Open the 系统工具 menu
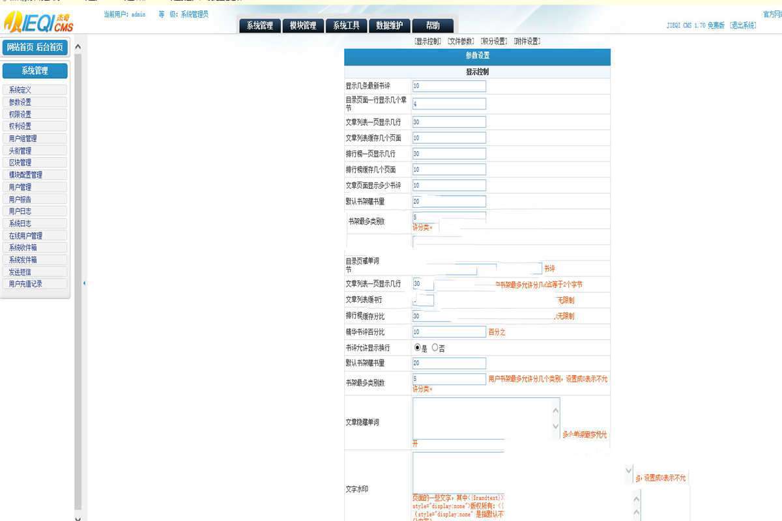The image size is (782, 521). [346, 25]
